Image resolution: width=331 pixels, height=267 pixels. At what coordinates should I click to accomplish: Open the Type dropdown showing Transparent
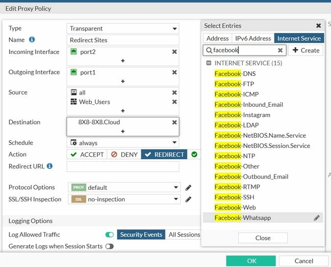pyautogui.click(x=123, y=28)
